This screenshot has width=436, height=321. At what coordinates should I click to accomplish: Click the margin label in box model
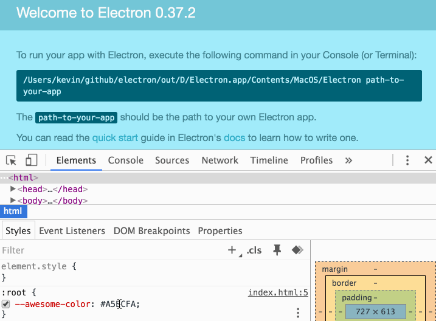coord(335,269)
